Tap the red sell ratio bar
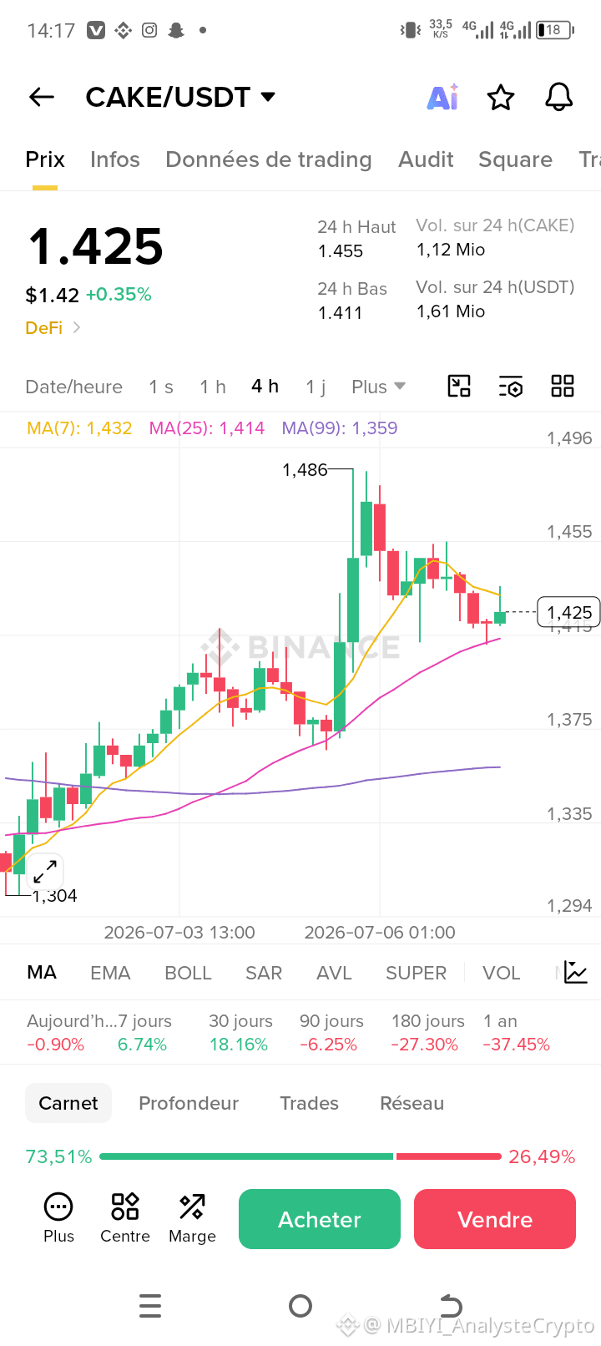This screenshot has height=1346, width=601. click(x=449, y=1156)
